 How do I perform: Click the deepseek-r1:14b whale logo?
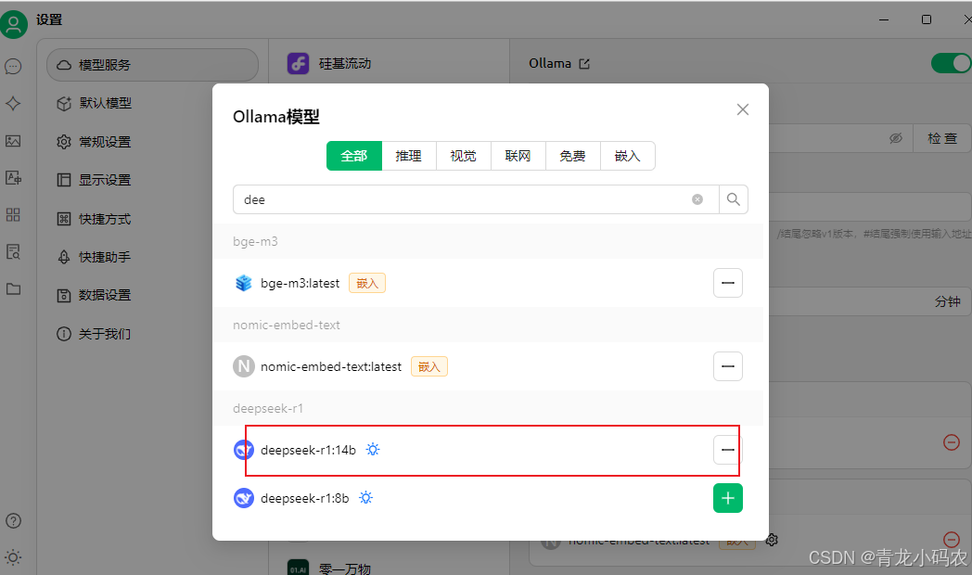(244, 450)
